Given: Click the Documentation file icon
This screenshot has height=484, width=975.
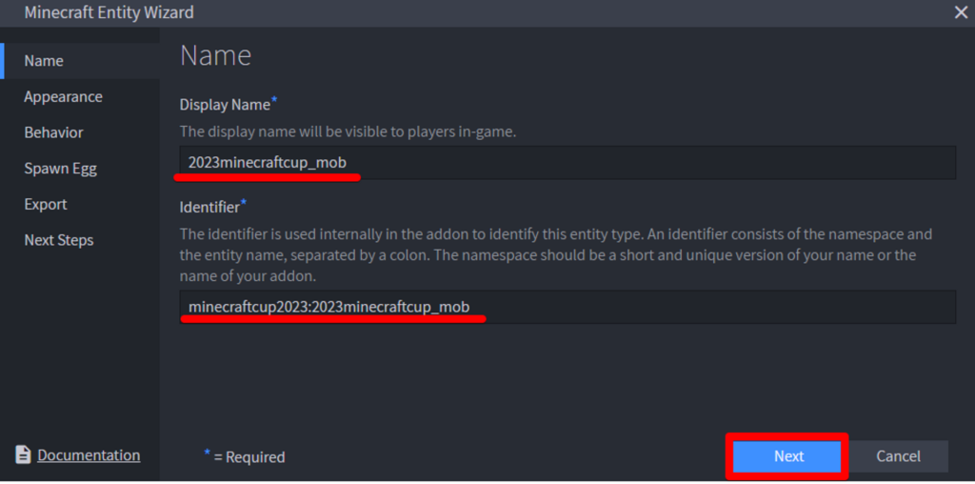Looking at the screenshot, I should 23,455.
